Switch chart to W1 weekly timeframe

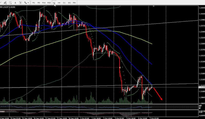[x=69, y=3]
